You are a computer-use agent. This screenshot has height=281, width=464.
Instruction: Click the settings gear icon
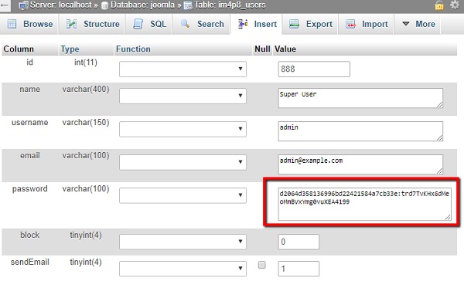click(x=455, y=5)
